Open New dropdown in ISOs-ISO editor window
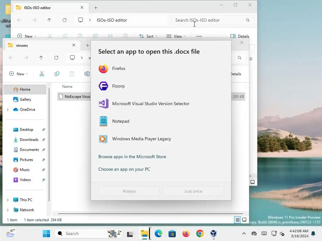 click(x=27, y=36)
